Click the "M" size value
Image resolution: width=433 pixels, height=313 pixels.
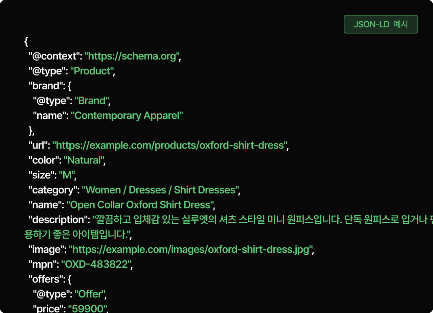67,175
